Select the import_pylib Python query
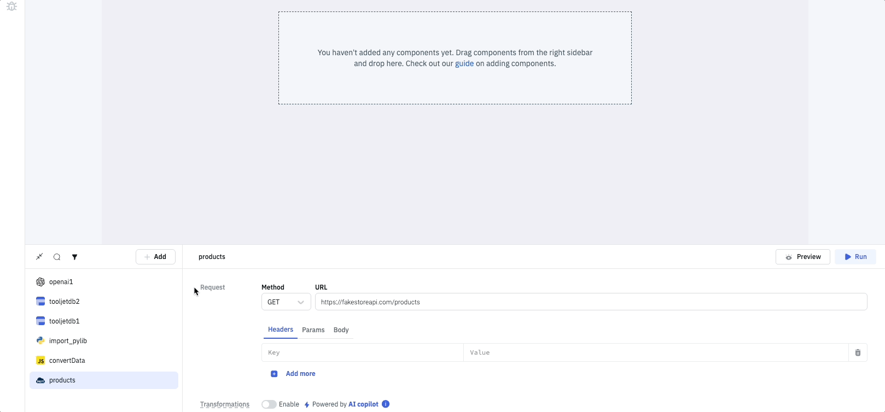 coord(68,341)
